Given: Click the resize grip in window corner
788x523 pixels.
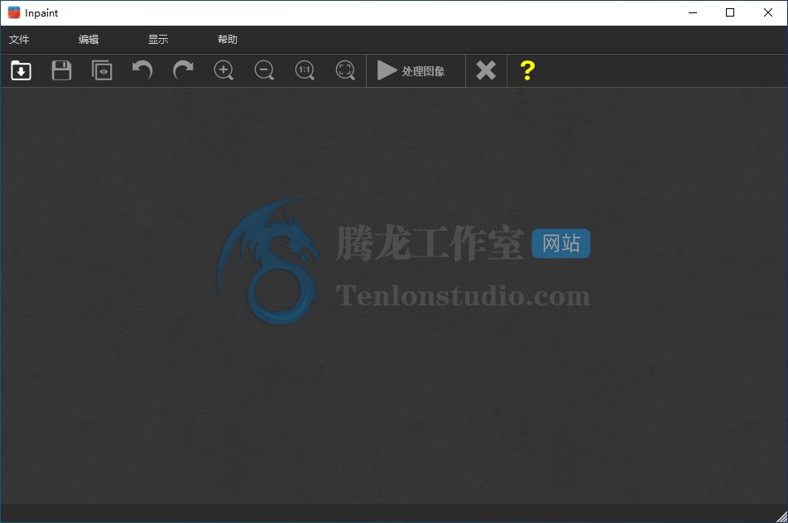Looking at the screenshot, I should pos(781,516).
